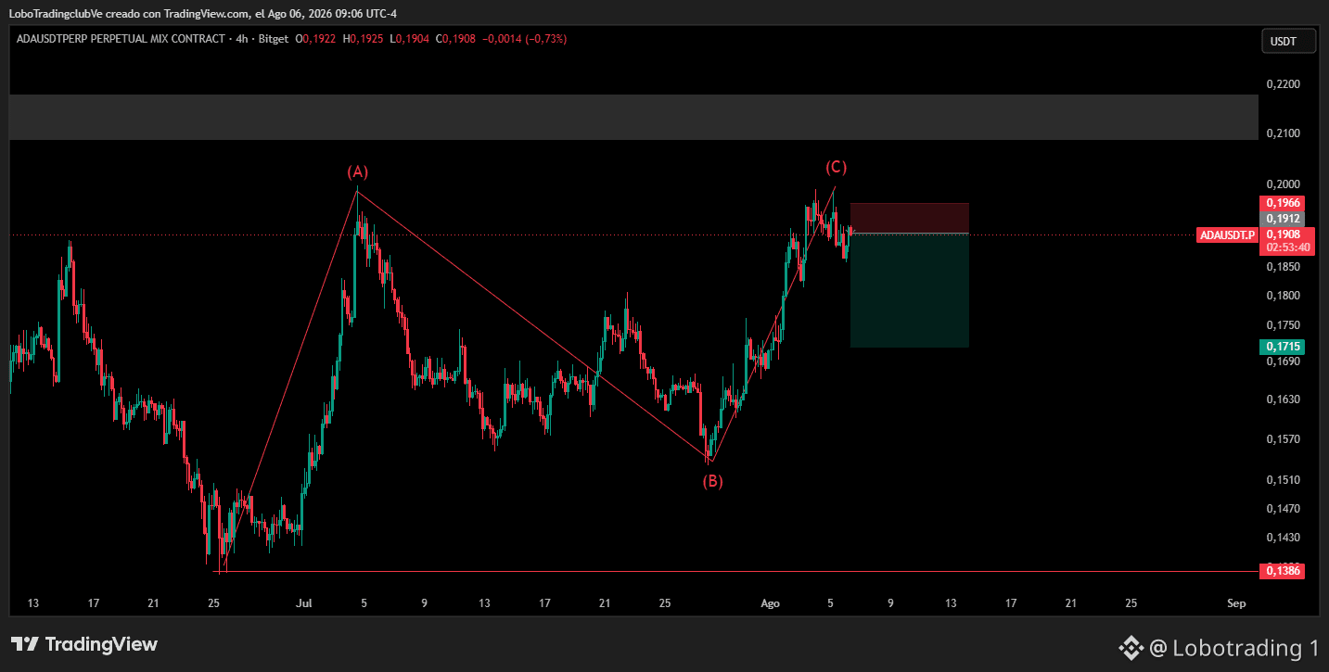The width and height of the screenshot is (1329, 672).
Task: Click the close value C0,1908
Action: point(455,39)
